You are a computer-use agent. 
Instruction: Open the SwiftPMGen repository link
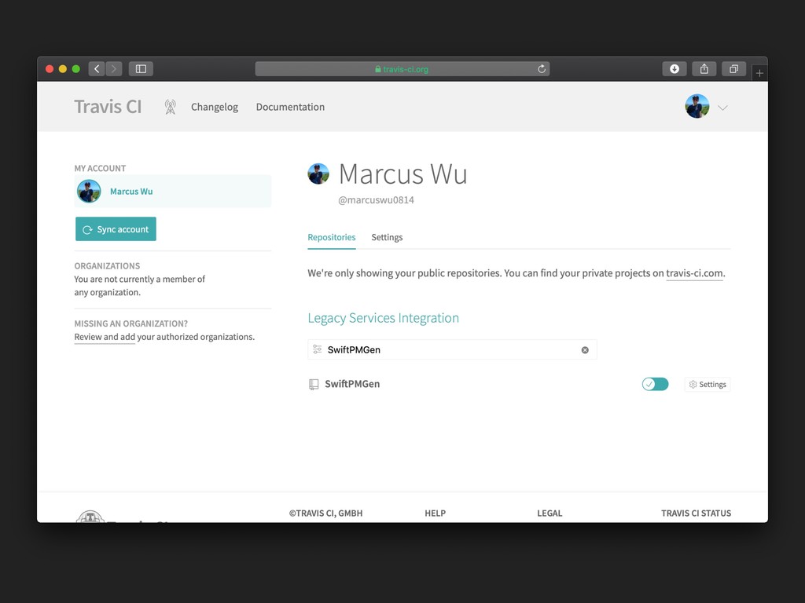352,384
